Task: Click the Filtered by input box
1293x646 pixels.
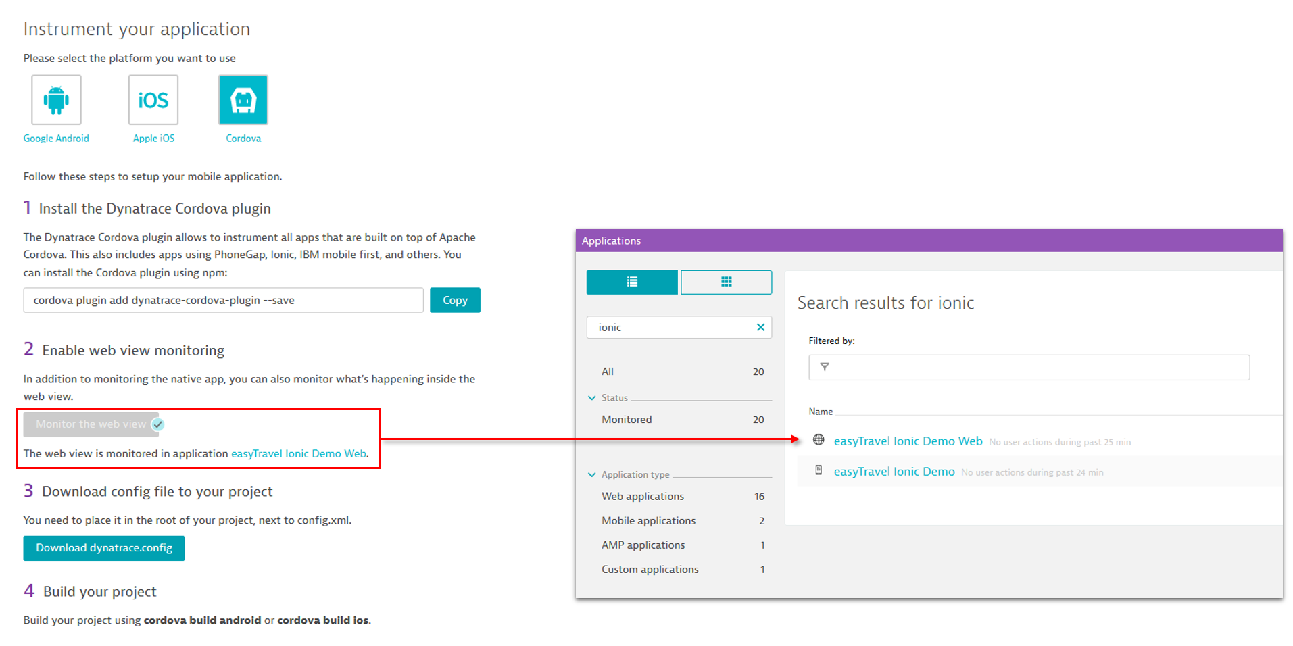Action: click(x=1029, y=368)
